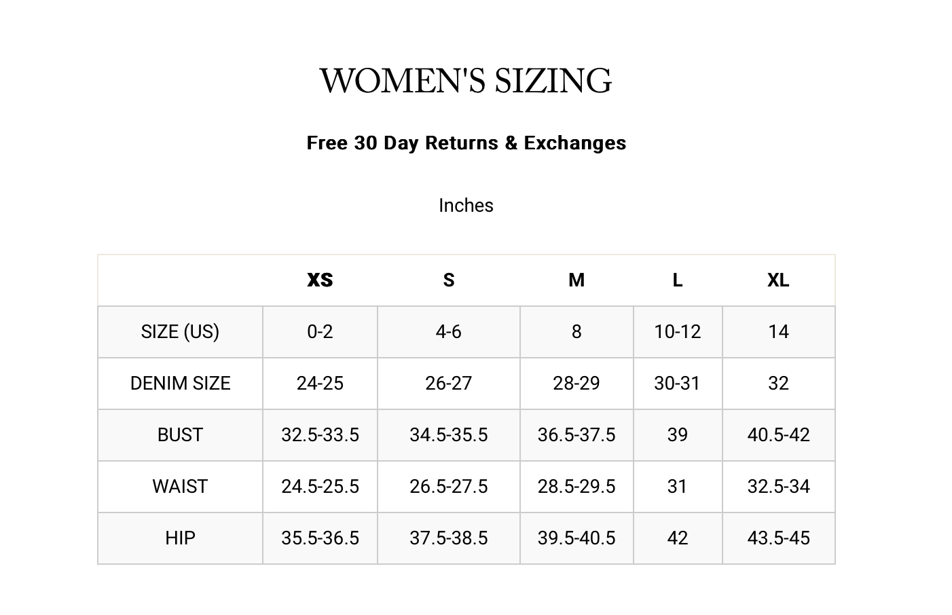Click the HIP row label
Viewport: 952px width, 615px height.
(180, 538)
